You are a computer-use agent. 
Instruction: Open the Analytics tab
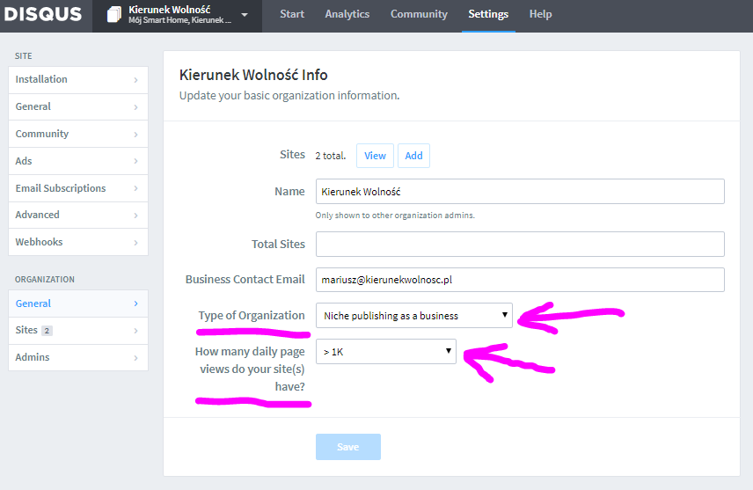pos(347,14)
